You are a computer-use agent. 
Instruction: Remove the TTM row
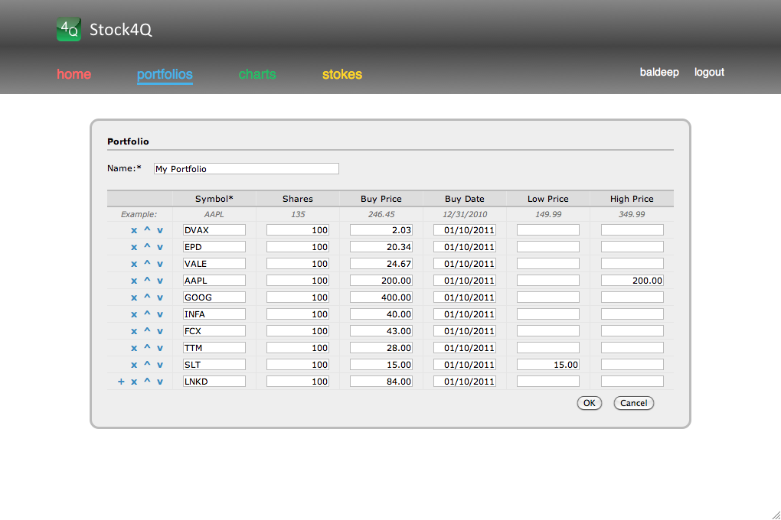(x=134, y=349)
